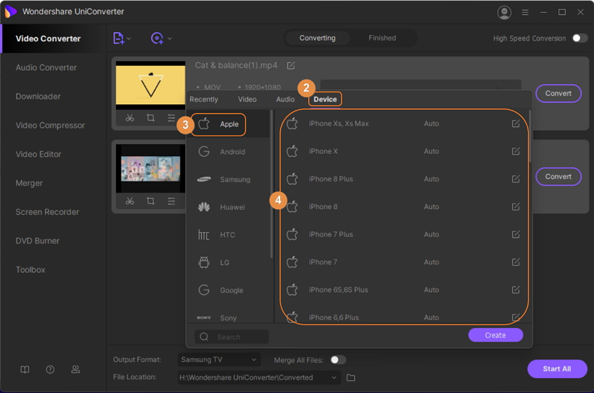The height and width of the screenshot is (393, 594).
Task: Open effects settings icon under first video
Action: tap(171, 118)
